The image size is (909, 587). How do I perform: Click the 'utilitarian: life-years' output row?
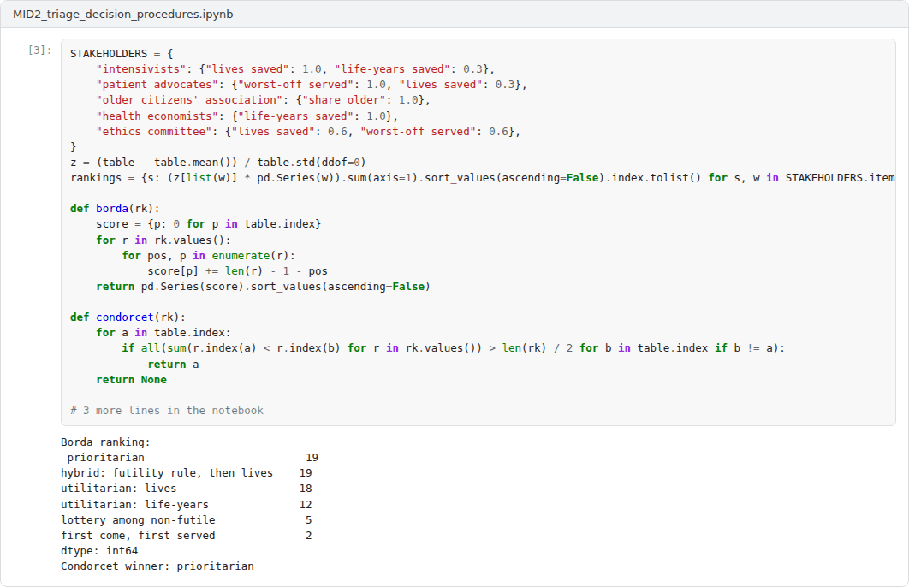coord(187,505)
